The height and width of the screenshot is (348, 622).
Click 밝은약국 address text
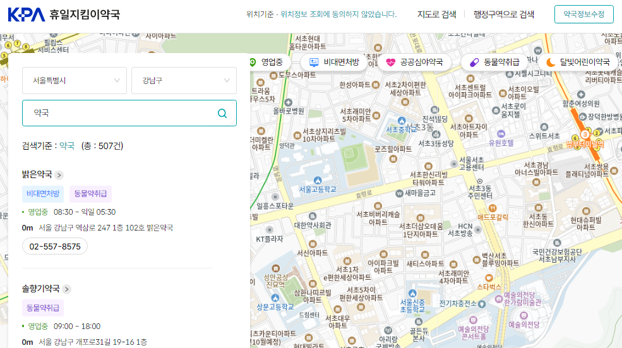(105, 228)
